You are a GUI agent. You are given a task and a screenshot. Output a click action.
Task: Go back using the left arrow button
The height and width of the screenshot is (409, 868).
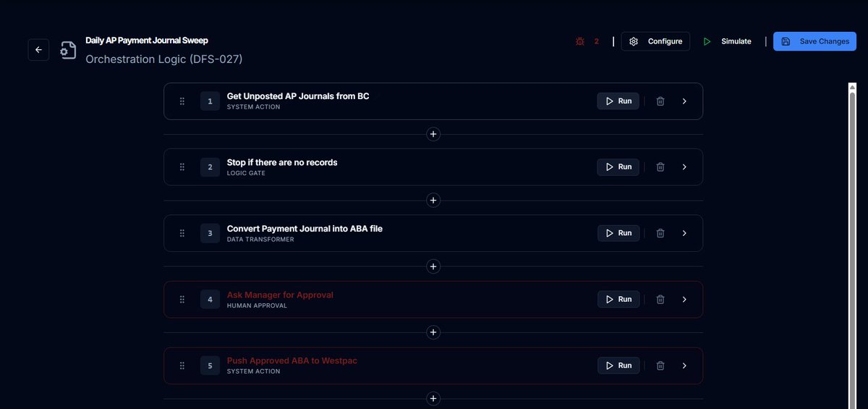38,50
